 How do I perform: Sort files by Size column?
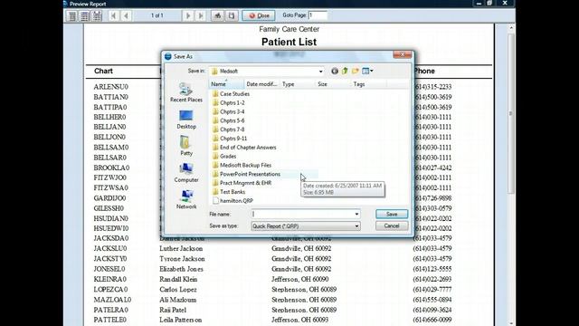333,84
